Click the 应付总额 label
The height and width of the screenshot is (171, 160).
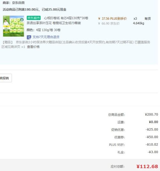pyautogui.click(x=117, y=167)
